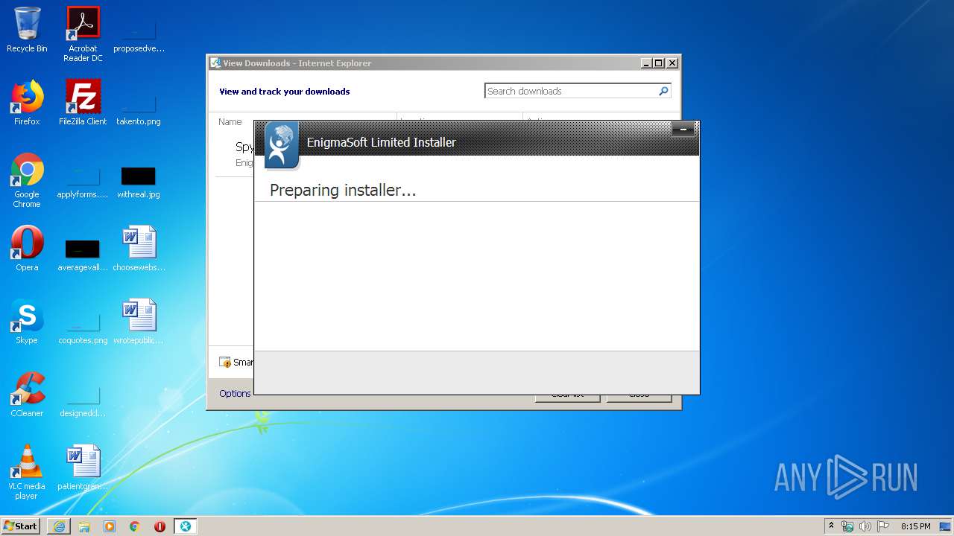Open Windows Explorer folder taskbar icon
The image size is (954, 536).
point(84,526)
